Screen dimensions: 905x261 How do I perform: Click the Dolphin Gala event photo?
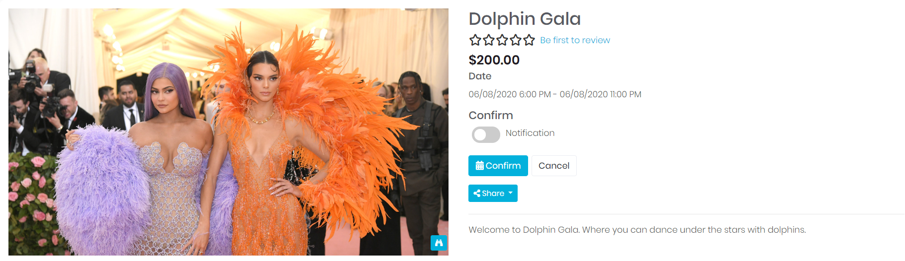[228, 132]
